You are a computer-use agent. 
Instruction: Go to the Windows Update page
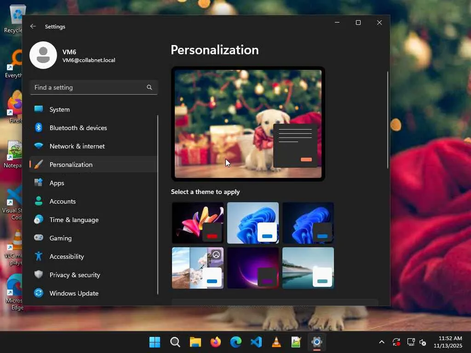click(x=74, y=293)
